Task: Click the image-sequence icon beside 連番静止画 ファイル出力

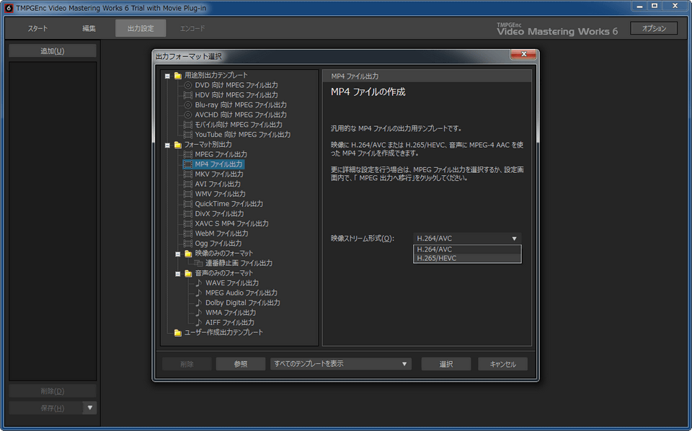Action: point(198,263)
